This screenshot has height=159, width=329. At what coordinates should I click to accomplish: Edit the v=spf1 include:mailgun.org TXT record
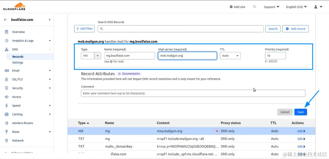coord(301,139)
